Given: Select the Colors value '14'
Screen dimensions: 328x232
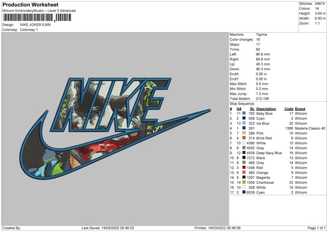Looking at the screenshot, I should [x=317, y=9].
